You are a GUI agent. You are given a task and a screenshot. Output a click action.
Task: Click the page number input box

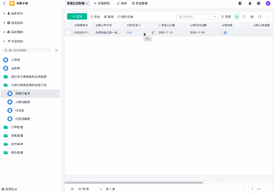click(x=252, y=189)
